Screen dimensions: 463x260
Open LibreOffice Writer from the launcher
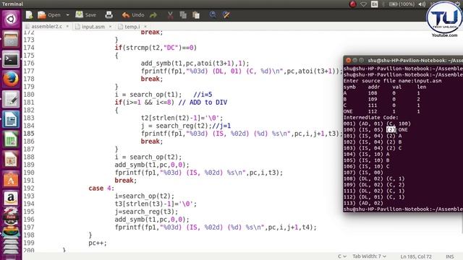point(11,119)
